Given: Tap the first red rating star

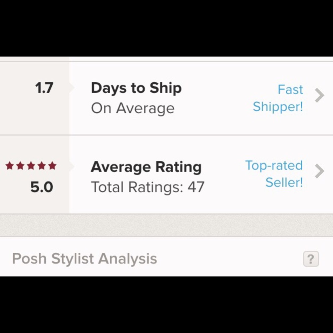Looking at the screenshot, I should coord(10,166).
